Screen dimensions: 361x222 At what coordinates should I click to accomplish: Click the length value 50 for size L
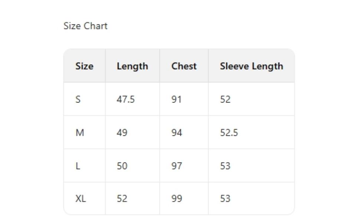122,166
